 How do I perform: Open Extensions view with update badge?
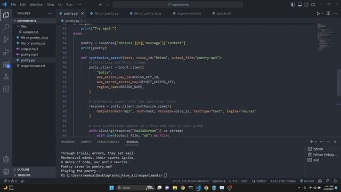click(x=6, y=64)
